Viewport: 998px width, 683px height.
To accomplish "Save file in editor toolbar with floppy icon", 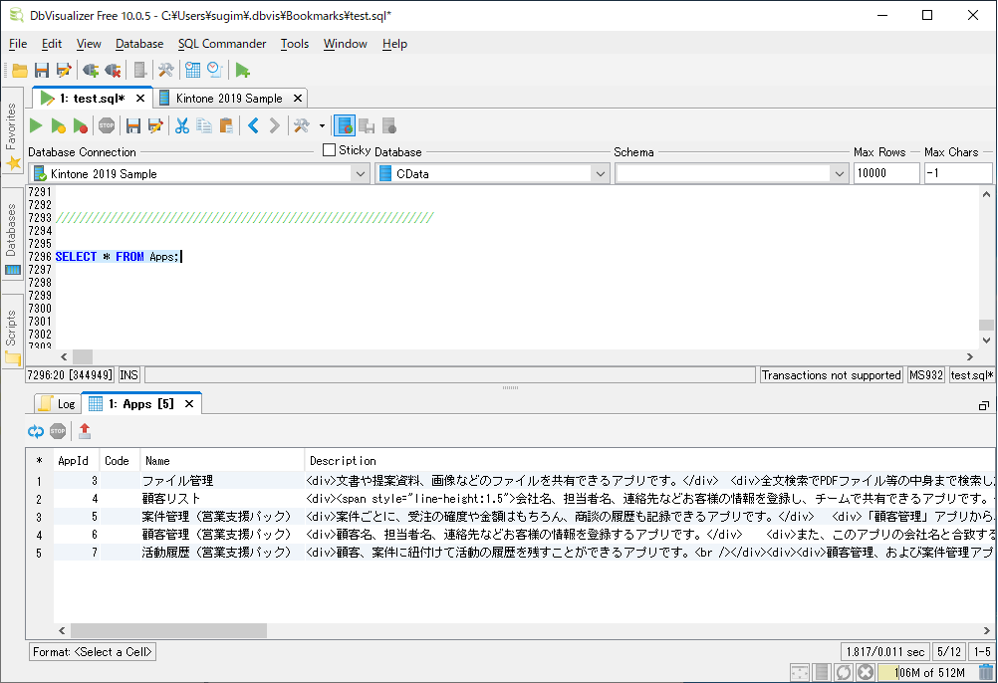I will [x=133, y=125].
